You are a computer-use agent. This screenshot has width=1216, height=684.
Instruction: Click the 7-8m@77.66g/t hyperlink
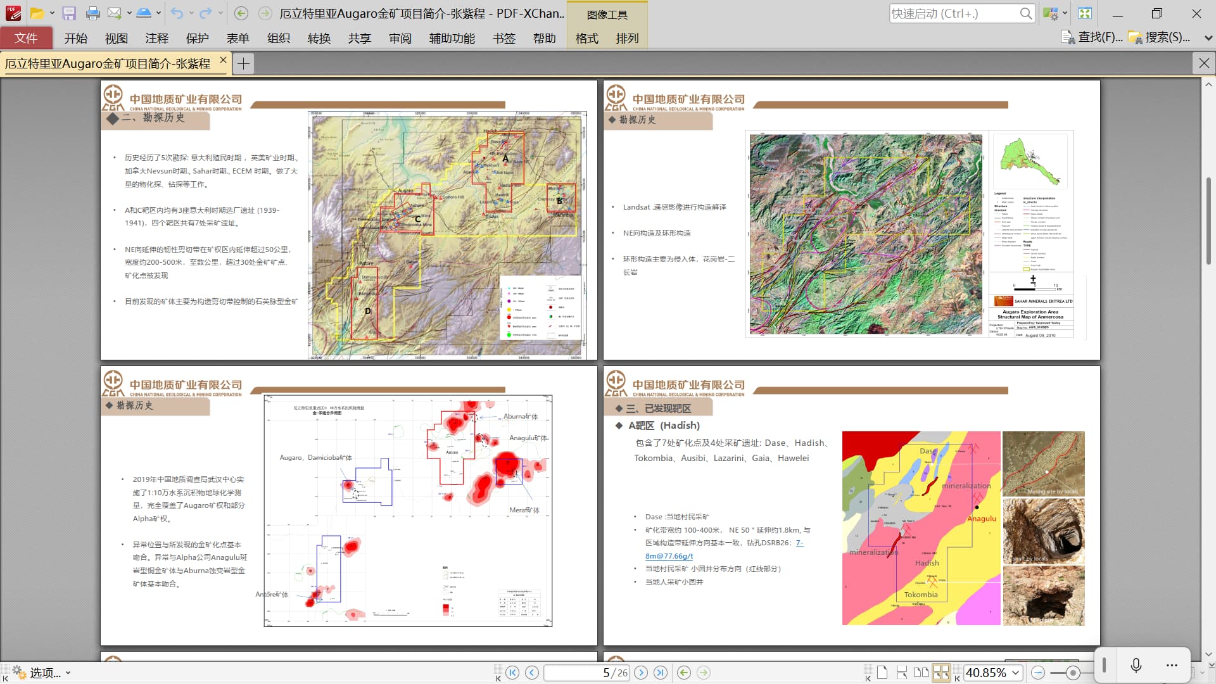pos(669,555)
